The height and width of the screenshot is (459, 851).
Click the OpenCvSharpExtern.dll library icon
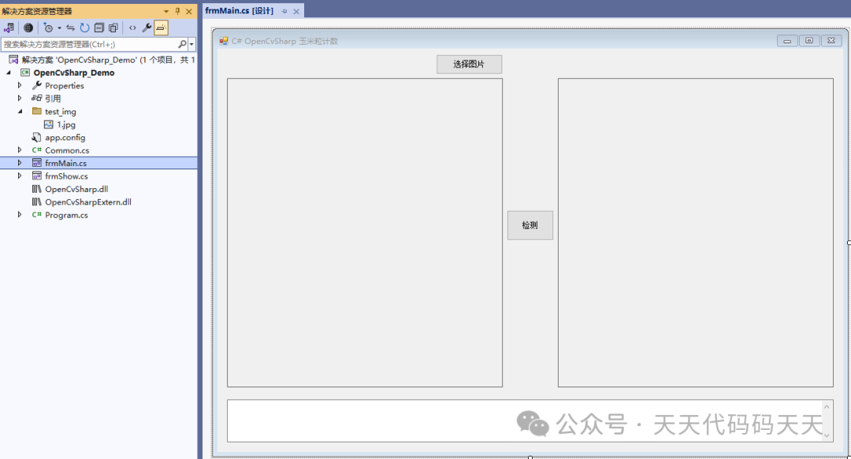pos(36,202)
